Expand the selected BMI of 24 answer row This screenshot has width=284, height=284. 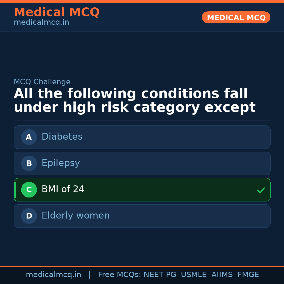pos(142,190)
